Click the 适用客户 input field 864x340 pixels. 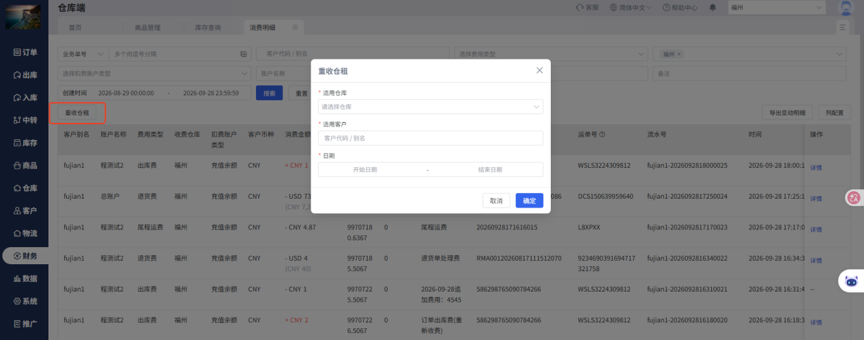tap(431, 138)
